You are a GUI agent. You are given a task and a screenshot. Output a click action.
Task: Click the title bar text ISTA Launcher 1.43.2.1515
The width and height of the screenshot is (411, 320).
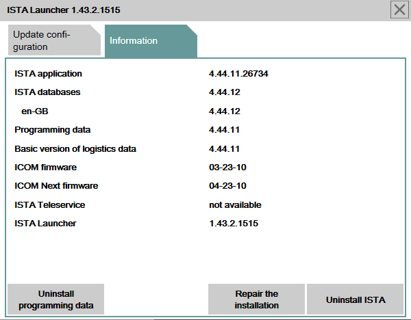coord(64,10)
